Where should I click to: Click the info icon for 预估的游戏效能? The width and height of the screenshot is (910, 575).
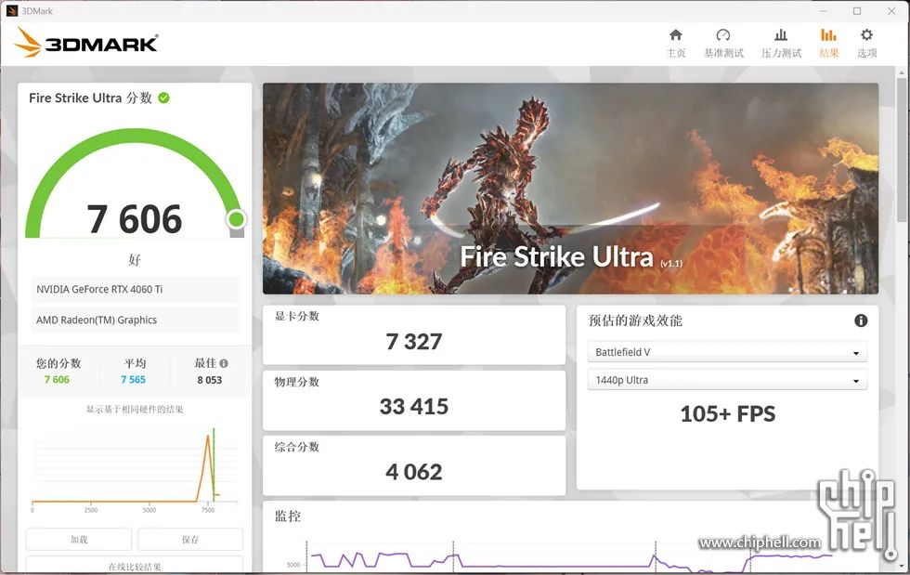coord(861,320)
